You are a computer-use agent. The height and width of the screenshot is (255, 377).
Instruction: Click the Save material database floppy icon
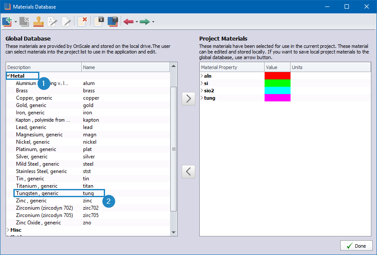113,22
